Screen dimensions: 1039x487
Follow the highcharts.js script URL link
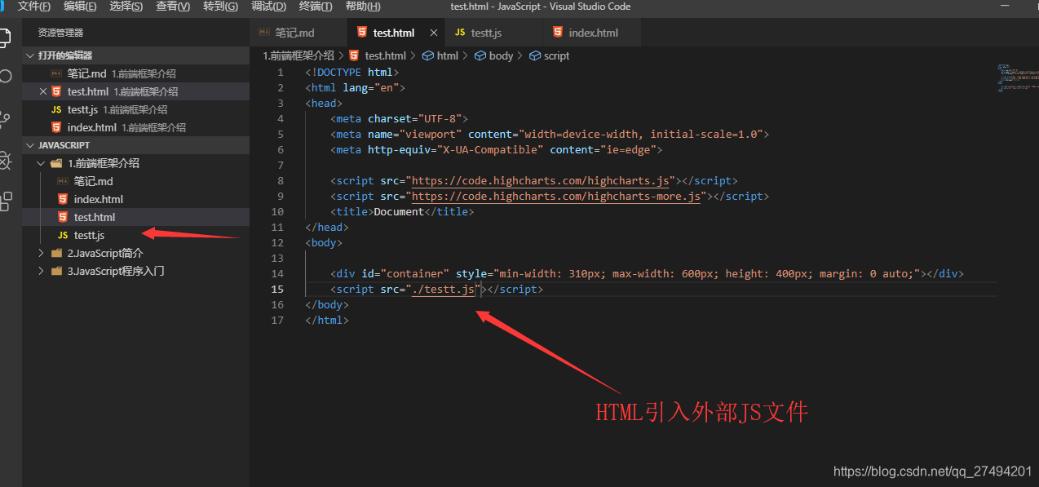[540, 180]
